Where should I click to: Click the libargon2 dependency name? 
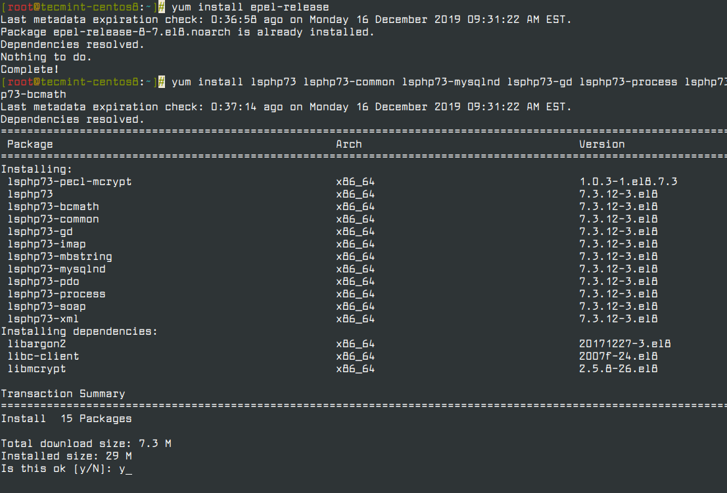[37, 344]
